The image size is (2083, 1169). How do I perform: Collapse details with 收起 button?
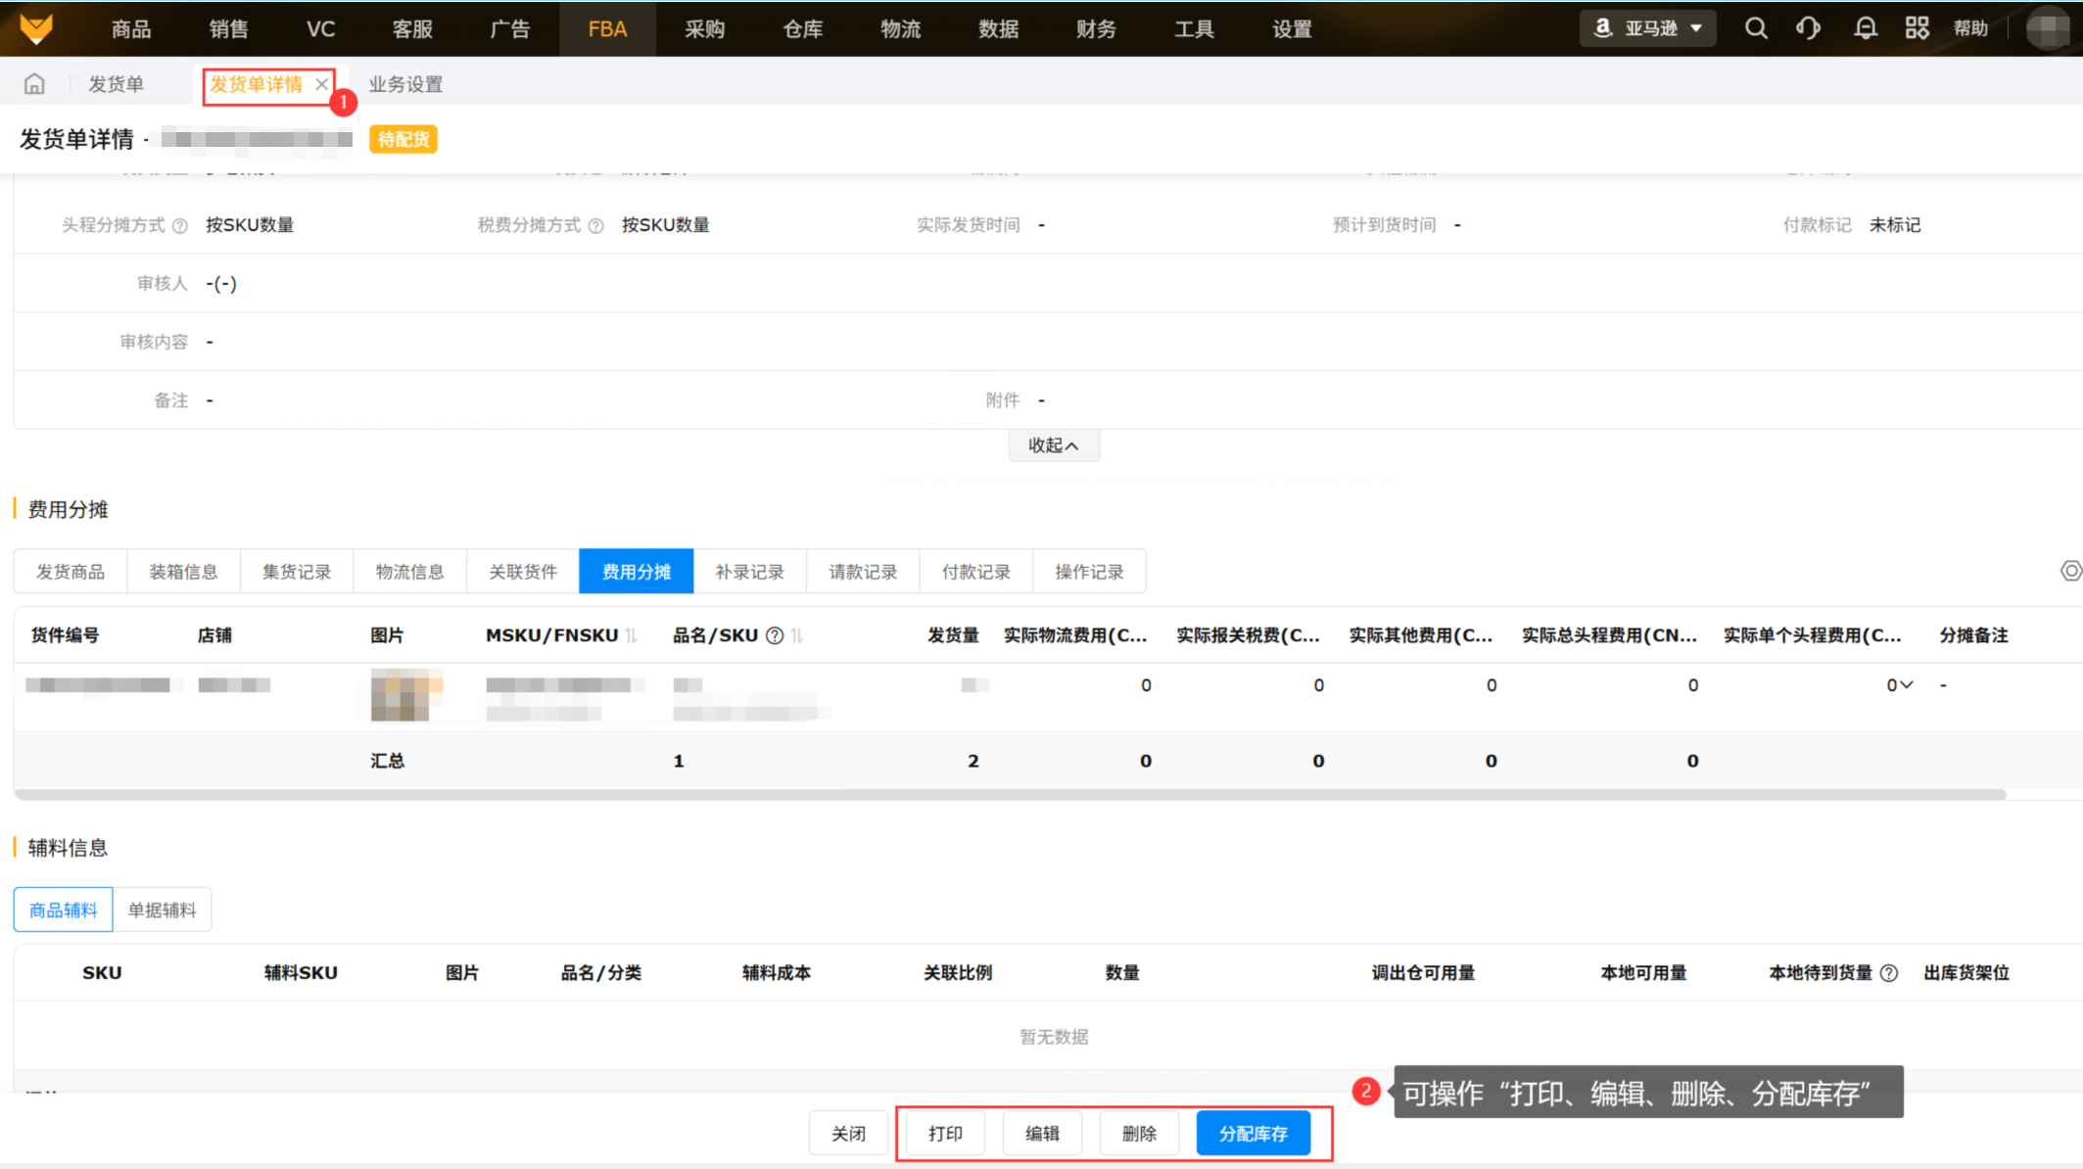(x=1054, y=445)
